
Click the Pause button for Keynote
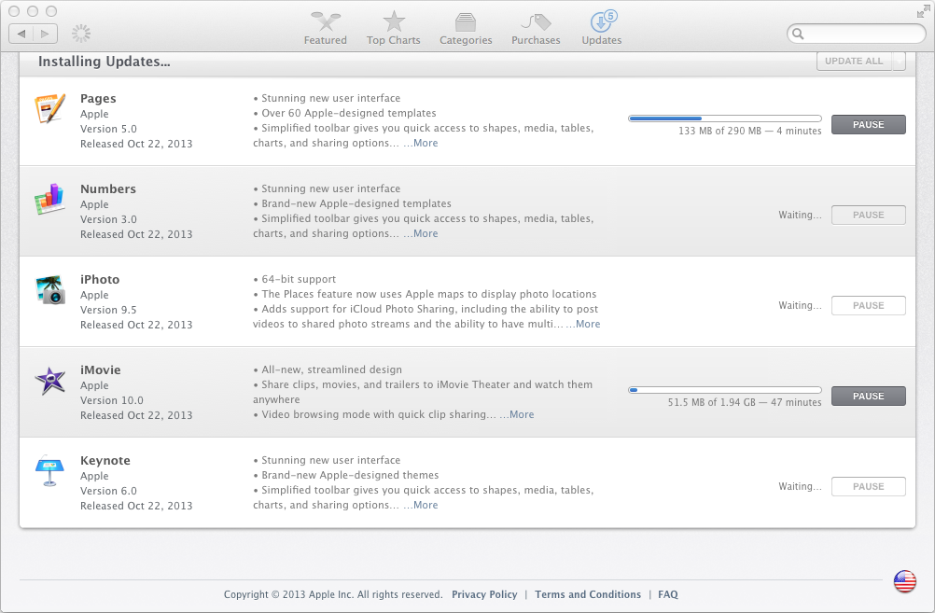tap(868, 487)
